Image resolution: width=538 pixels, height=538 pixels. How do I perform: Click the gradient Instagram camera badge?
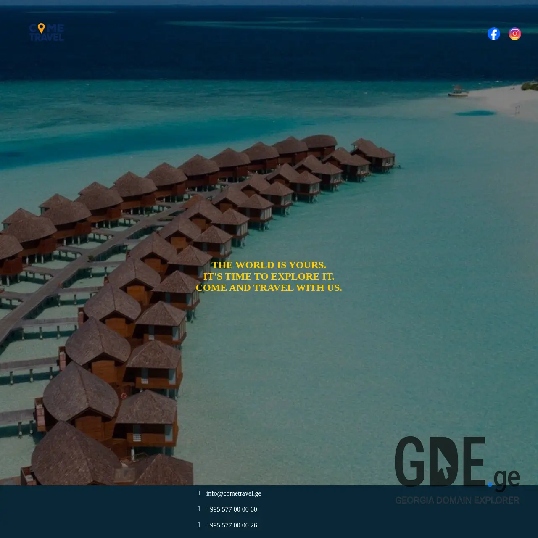pyautogui.click(x=514, y=33)
